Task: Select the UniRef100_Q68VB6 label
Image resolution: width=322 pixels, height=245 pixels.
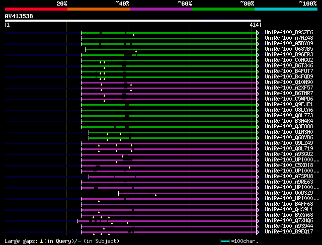Action: 289,138
